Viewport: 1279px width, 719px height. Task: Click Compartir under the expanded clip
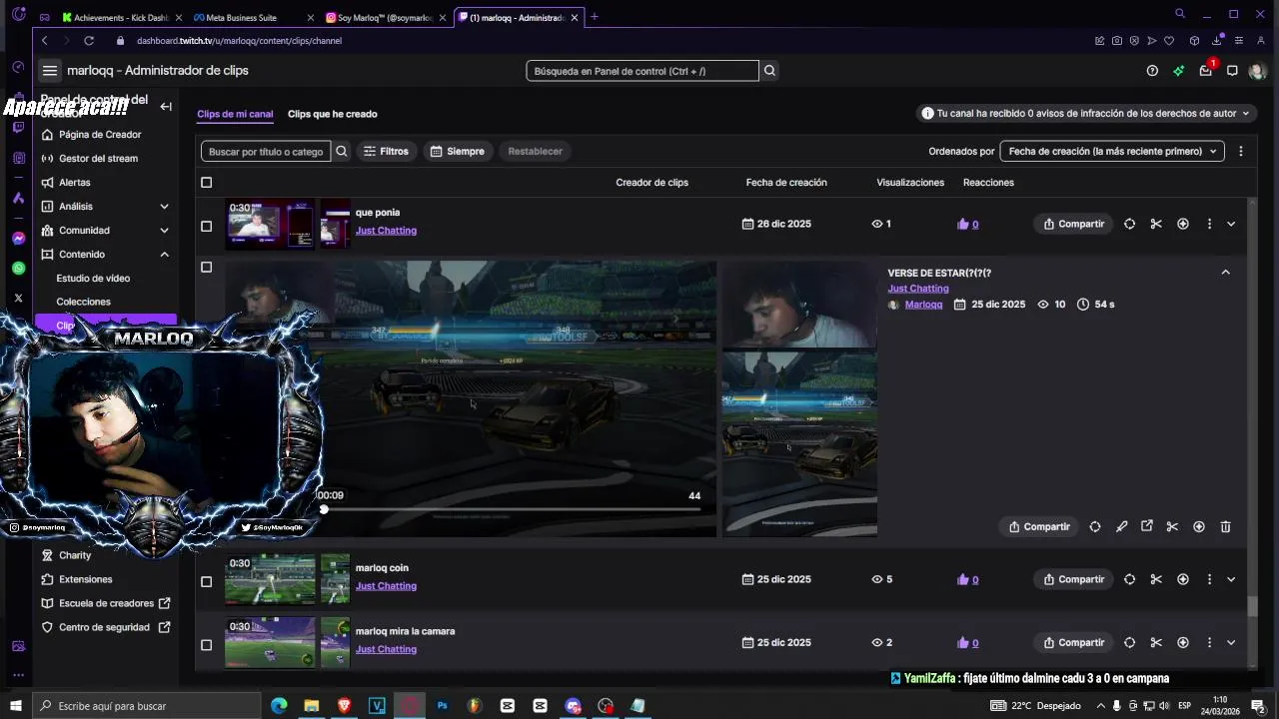coord(1039,527)
